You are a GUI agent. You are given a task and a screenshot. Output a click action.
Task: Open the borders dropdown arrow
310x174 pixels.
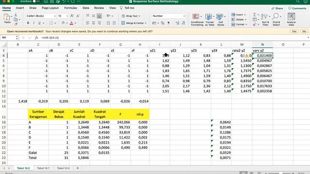click(55, 23)
